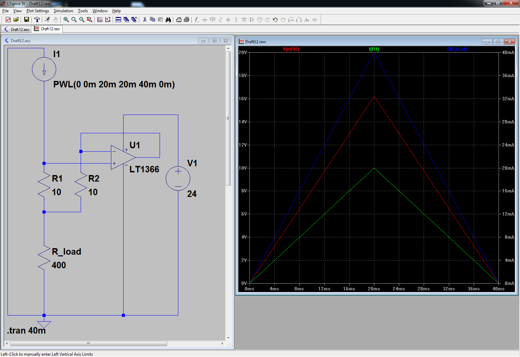The height and width of the screenshot is (357, 520).
Task: Click the .tran 40m directive text
Action: pos(27,330)
